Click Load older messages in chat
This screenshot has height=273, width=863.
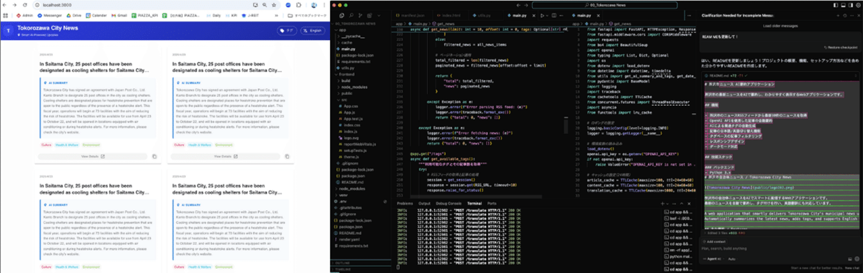coord(779,26)
